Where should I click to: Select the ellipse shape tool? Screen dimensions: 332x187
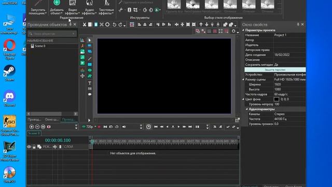90,70
